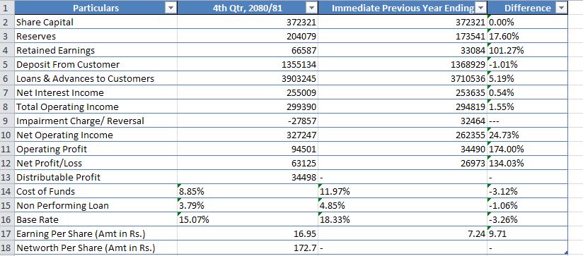
Task: Select the Net Profit/Loss value 63125
Action: [x=248, y=163]
